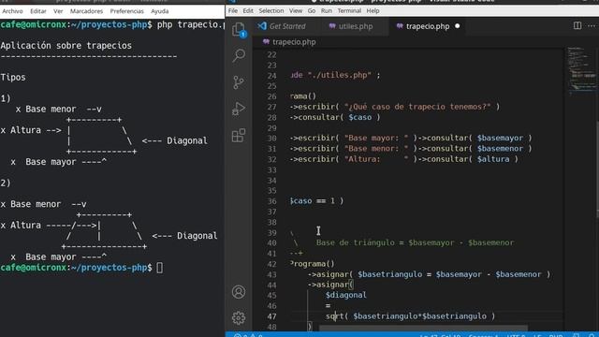Click the $basemayor variable on line 30
Screen dimensions: 599x337
tap(500, 138)
